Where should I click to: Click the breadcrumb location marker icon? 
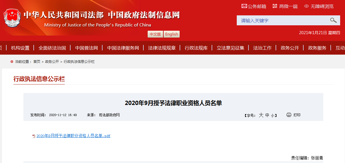12,61
